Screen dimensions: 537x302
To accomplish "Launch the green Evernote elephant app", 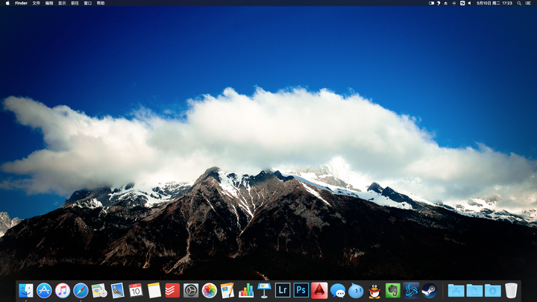I will coord(393,291).
